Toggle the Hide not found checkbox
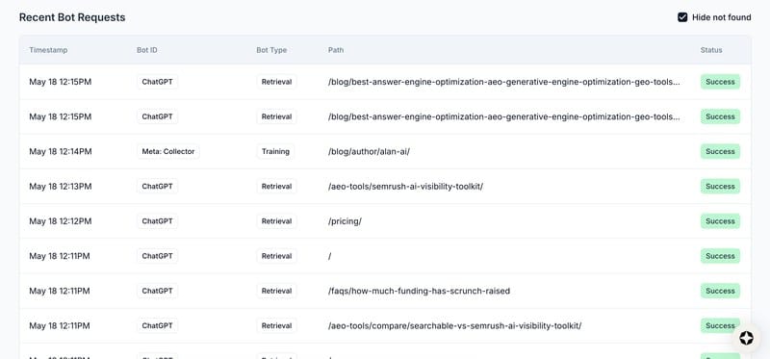The image size is (770, 359). 682,17
